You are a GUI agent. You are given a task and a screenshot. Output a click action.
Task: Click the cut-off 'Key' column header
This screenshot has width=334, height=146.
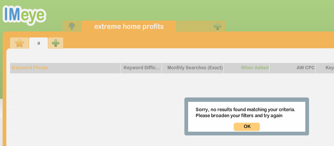pos(325,68)
